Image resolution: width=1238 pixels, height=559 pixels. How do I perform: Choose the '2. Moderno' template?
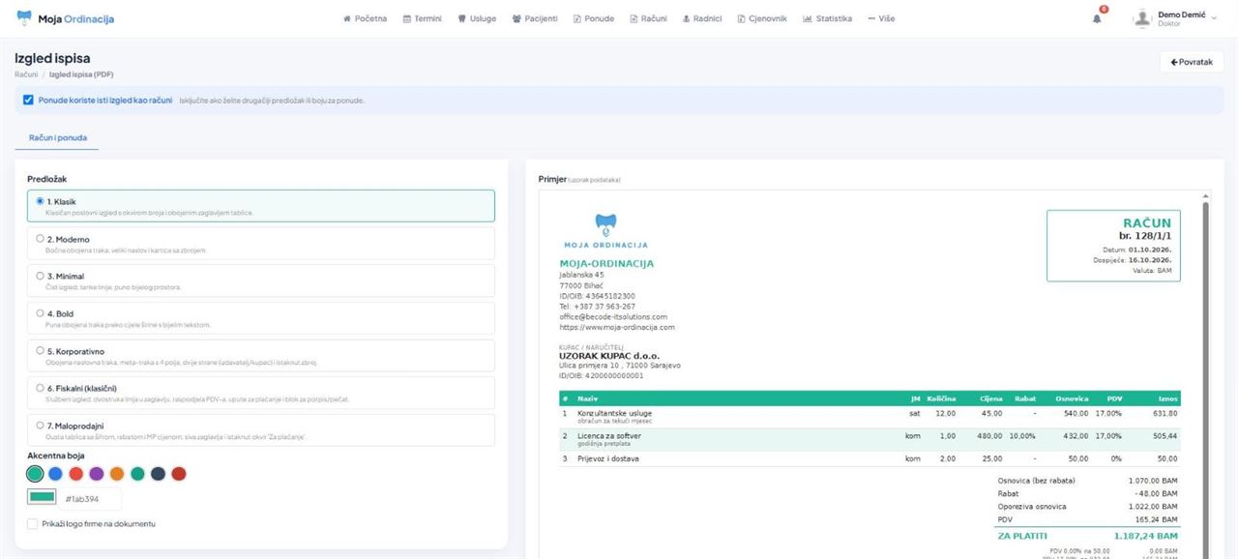(x=261, y=244)
